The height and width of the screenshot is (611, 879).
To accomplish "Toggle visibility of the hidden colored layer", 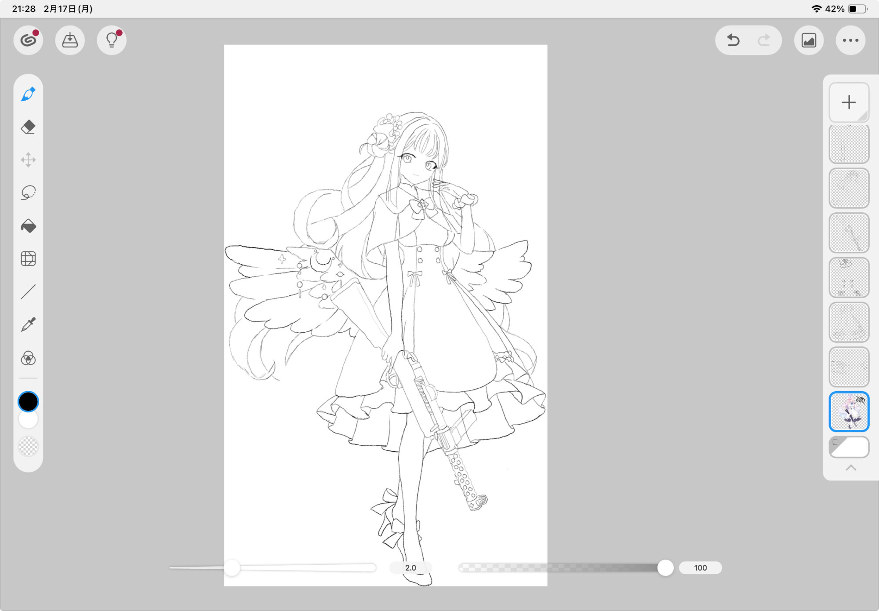I will click(x=860, y=400).
